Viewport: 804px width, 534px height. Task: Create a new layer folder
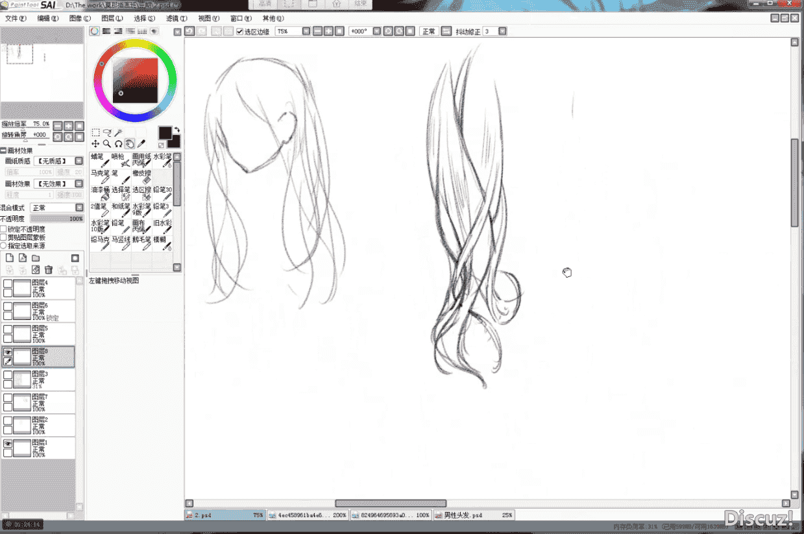[36, 258]
